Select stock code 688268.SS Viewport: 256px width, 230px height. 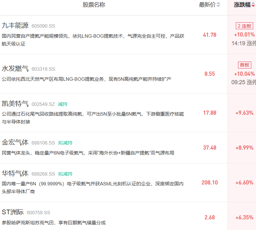(43, 174)
